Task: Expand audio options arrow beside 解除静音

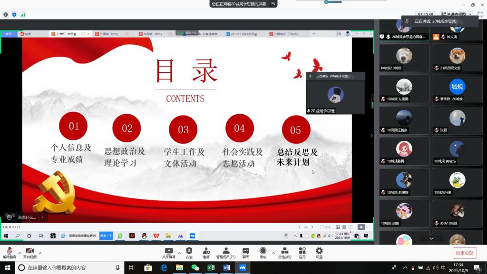Action: 19,253
